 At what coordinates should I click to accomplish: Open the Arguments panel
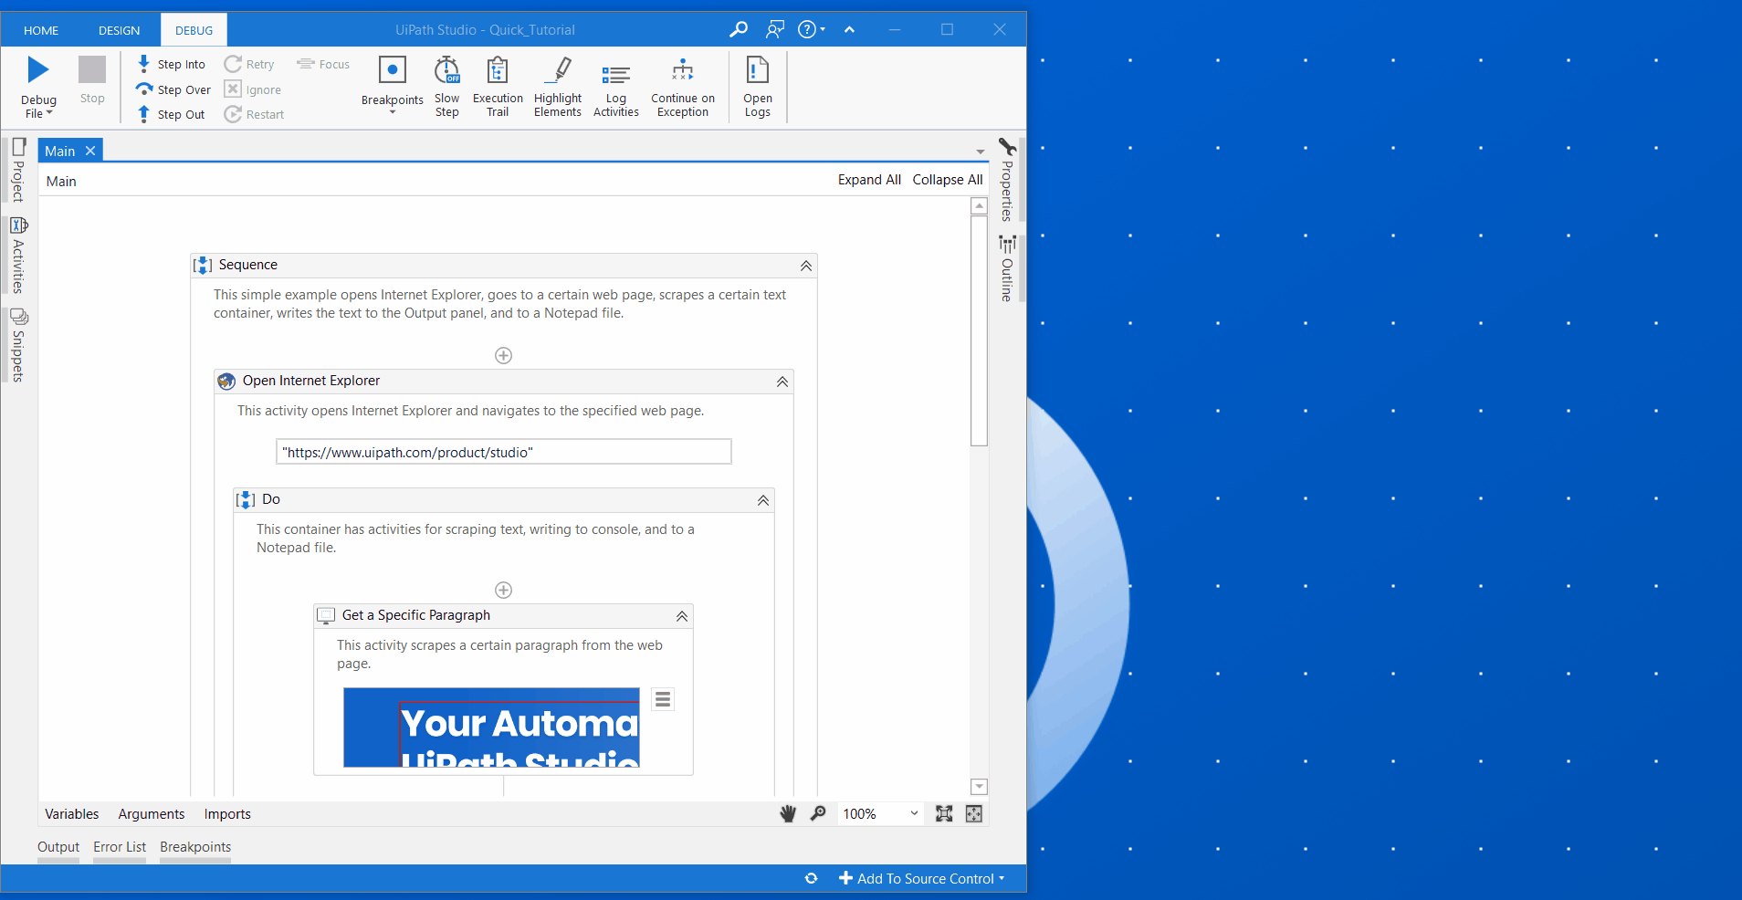coord(152,814)
